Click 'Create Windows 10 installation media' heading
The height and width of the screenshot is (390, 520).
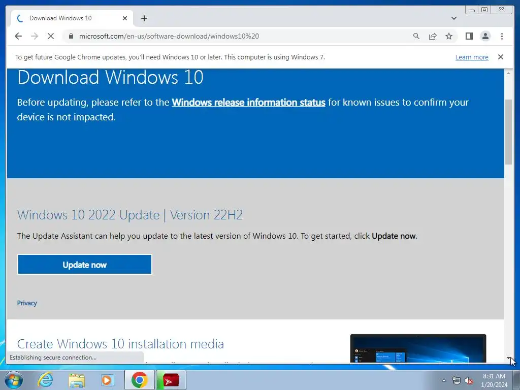point(120,344)
